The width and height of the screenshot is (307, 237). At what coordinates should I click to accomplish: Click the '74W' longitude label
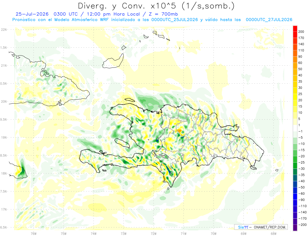pyautogui.click(x=93, y=233)
